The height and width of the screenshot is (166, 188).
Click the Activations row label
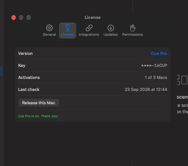pos(29,78)
